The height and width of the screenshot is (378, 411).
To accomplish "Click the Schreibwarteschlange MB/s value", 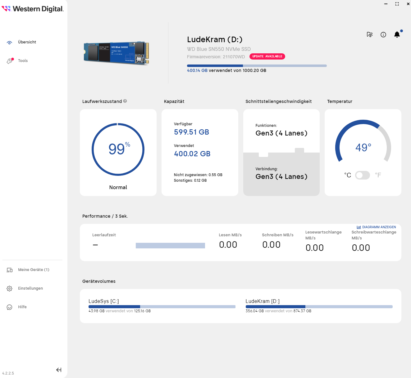I will [361, 248].
